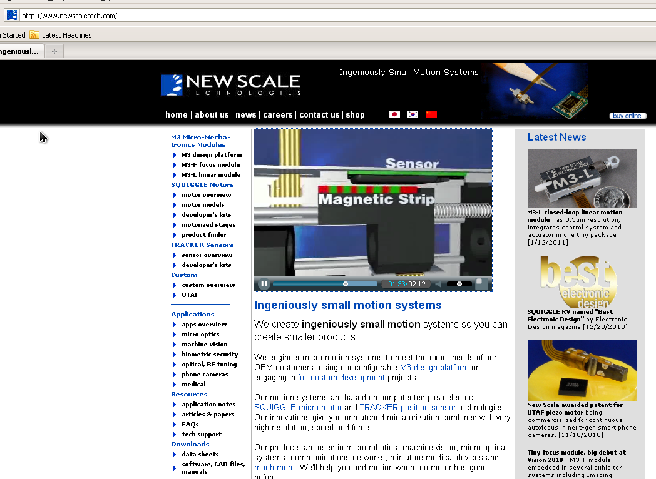
Task: Click the arrow beside data sheets
Action: pyautogui.click(x=175, y=455)
